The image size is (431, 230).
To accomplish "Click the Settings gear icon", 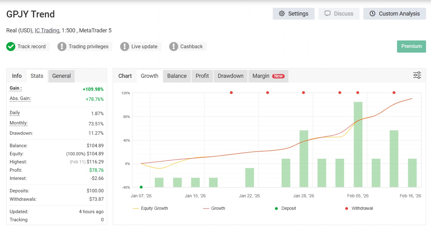I will click(282, 14).
